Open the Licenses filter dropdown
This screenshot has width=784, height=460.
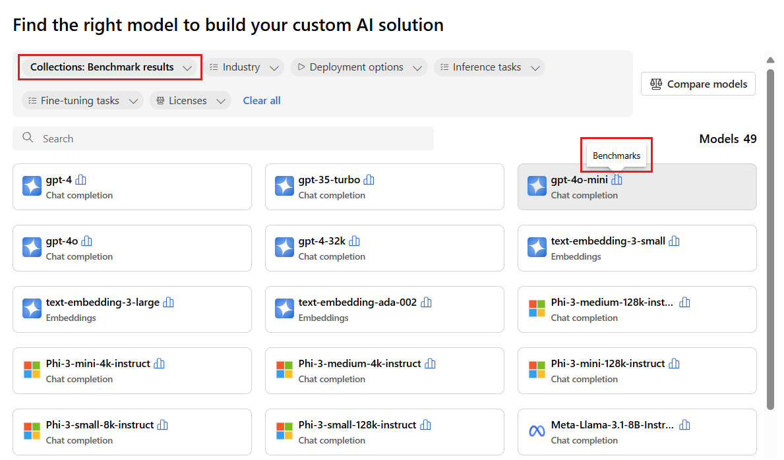(x=190, y=101)
